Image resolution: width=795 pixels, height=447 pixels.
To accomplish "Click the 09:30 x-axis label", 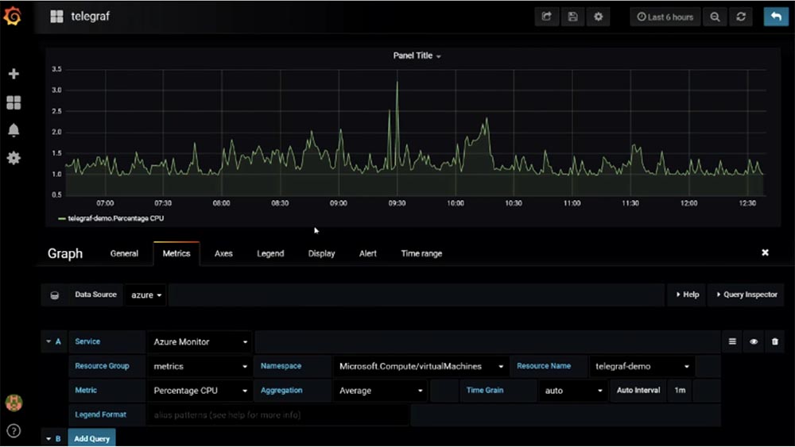I will point(397,203).
